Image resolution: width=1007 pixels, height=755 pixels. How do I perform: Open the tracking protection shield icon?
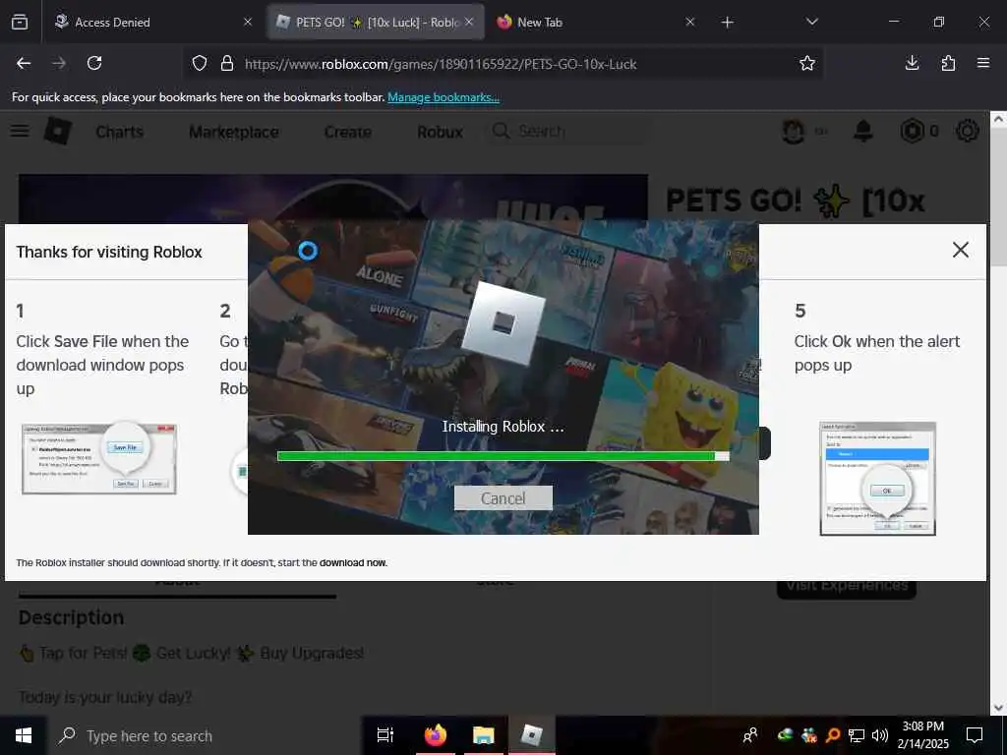[200, 64]
